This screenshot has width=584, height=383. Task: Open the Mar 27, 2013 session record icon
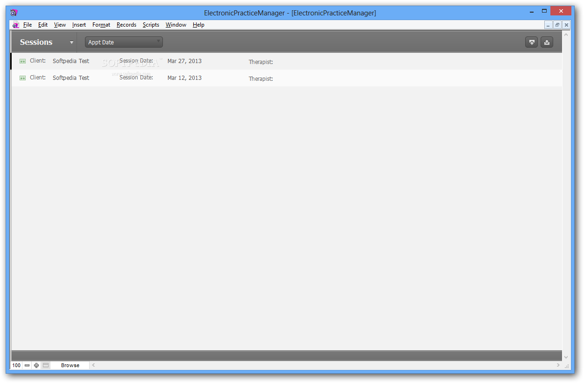click(22, 61)
